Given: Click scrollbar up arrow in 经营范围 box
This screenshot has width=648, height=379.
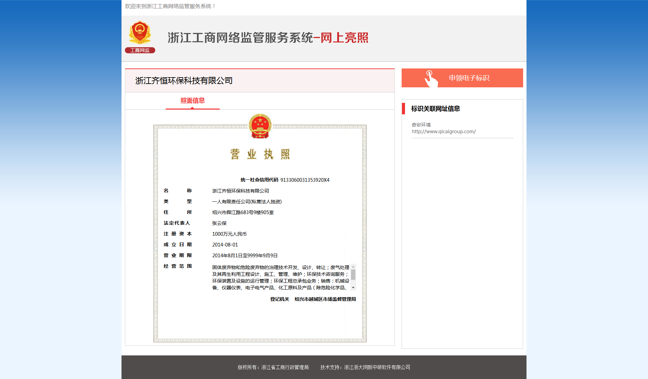Looking at the screenshot, I should tap(353, 267).
